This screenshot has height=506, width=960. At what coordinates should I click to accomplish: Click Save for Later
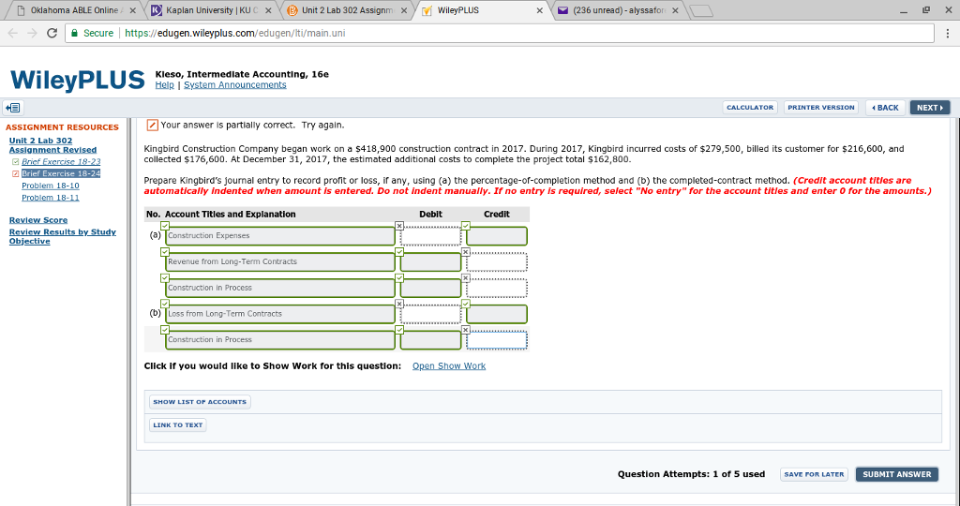coord(815,474)
